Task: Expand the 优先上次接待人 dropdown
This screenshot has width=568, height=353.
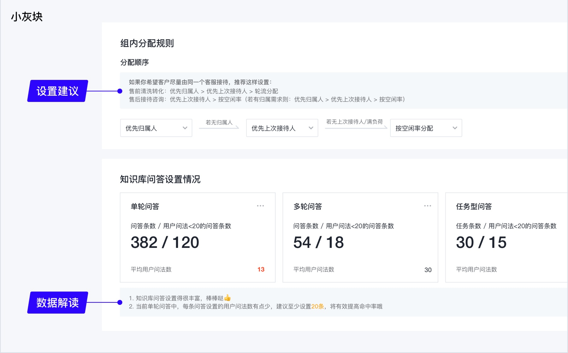Action: [x=282, y=128]
